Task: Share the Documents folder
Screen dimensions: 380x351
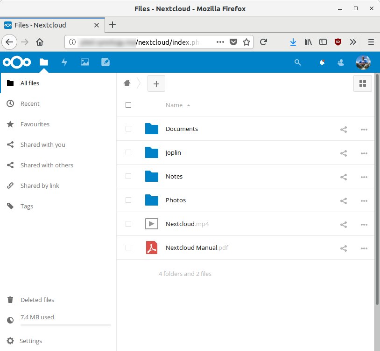Action: click(344, 129)
